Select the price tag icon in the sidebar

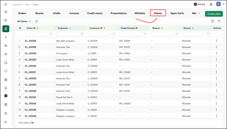pos(6,88)
